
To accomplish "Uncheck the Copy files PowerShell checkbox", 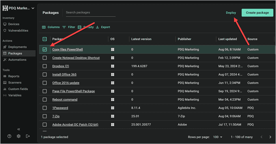I will coord(45,49).
